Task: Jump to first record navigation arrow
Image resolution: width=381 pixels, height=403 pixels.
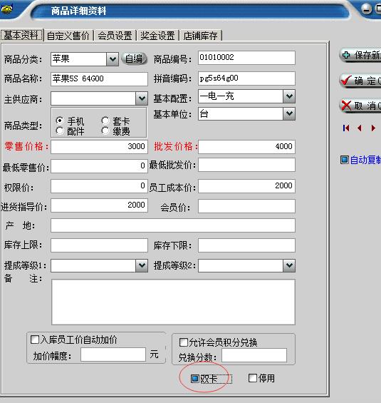Action: (346, 128)
